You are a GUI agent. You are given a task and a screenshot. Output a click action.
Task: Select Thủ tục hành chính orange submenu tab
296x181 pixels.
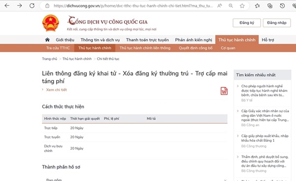95,48
